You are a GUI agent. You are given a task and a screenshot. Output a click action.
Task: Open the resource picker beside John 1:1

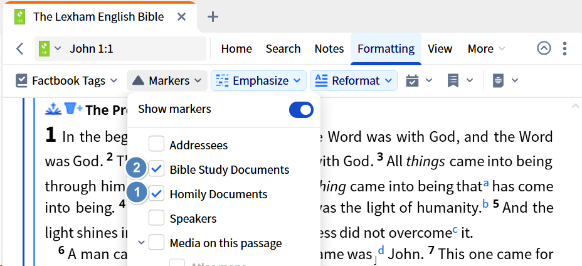[50, 48]
